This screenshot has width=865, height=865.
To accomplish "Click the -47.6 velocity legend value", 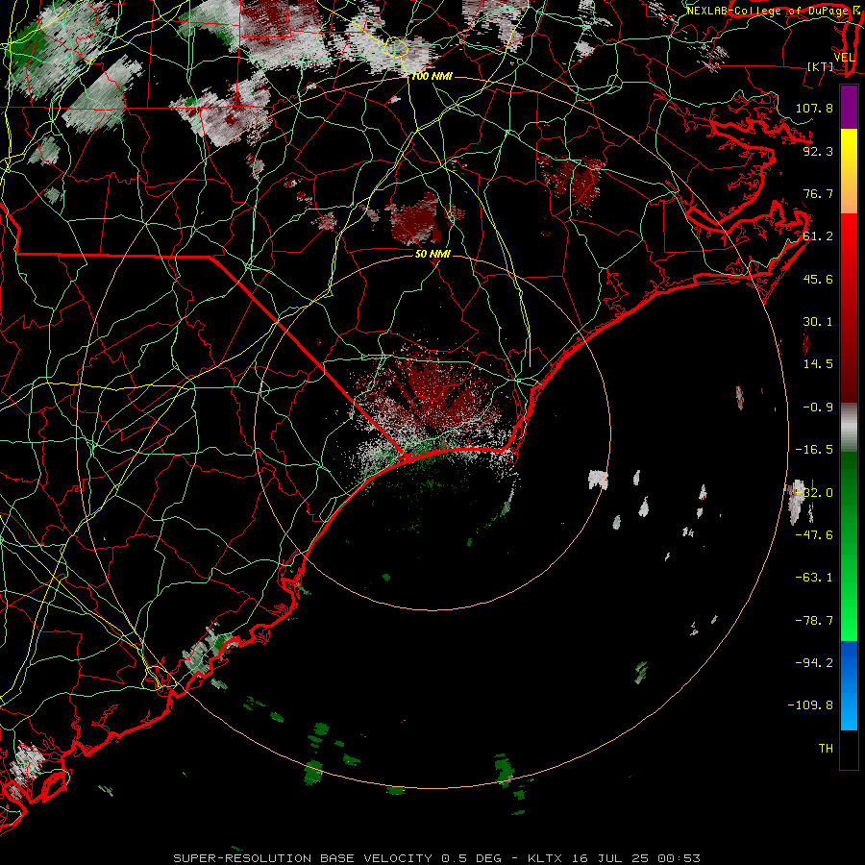I will (x=814, y=535).
